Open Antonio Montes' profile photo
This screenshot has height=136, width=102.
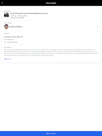pos(6,27)
